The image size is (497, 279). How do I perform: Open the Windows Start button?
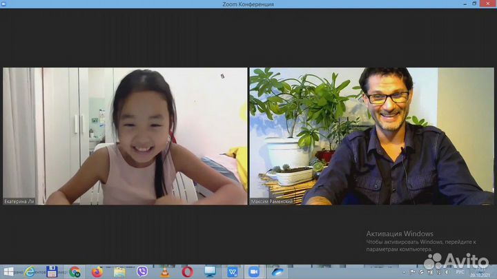coord(8,271)
